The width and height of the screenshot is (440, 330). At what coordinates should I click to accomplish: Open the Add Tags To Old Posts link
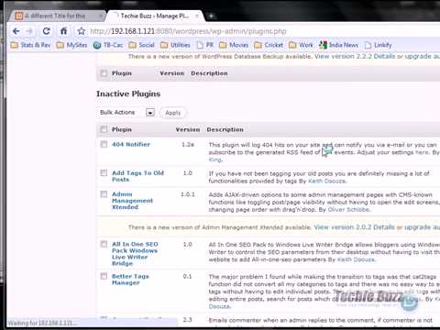(137, 176)
